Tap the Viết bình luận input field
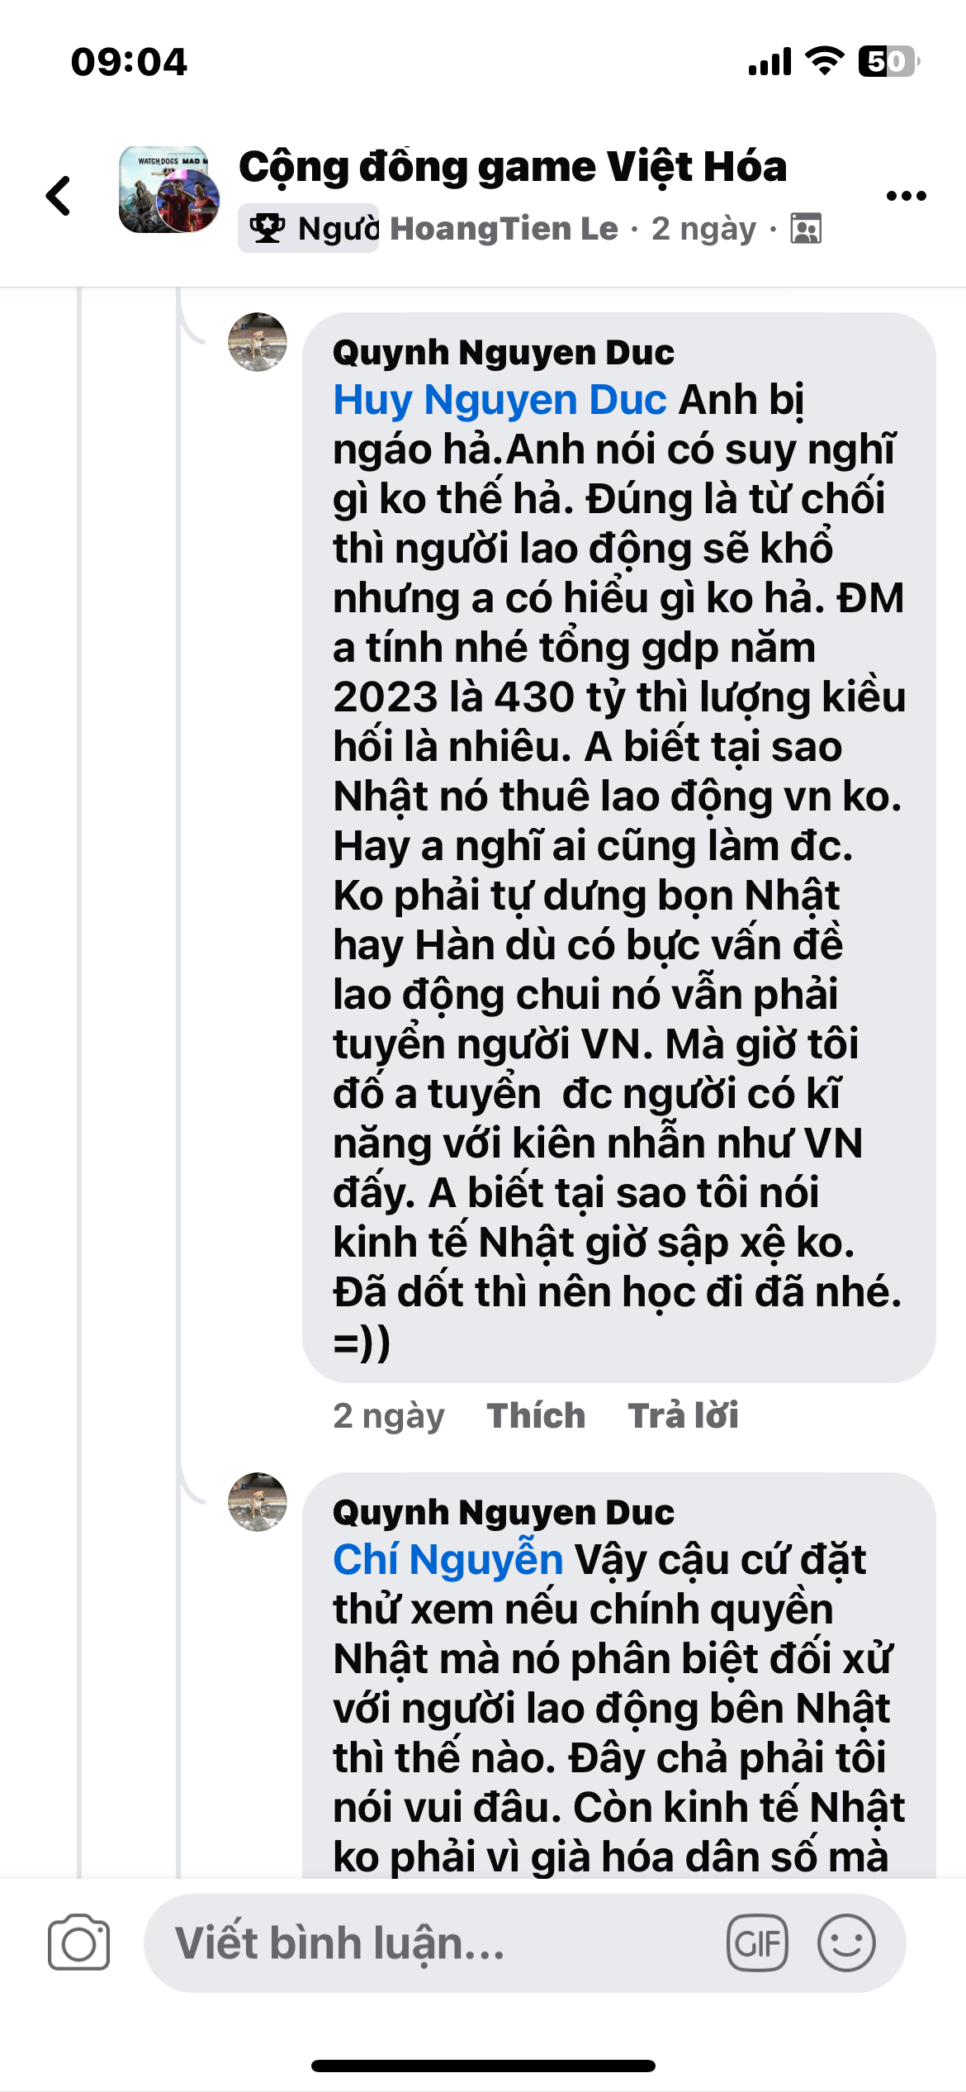 pyautogui.click(x=429, y=1942)
